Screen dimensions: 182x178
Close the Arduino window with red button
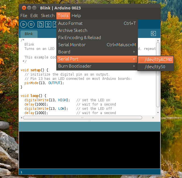click(24, 8)
